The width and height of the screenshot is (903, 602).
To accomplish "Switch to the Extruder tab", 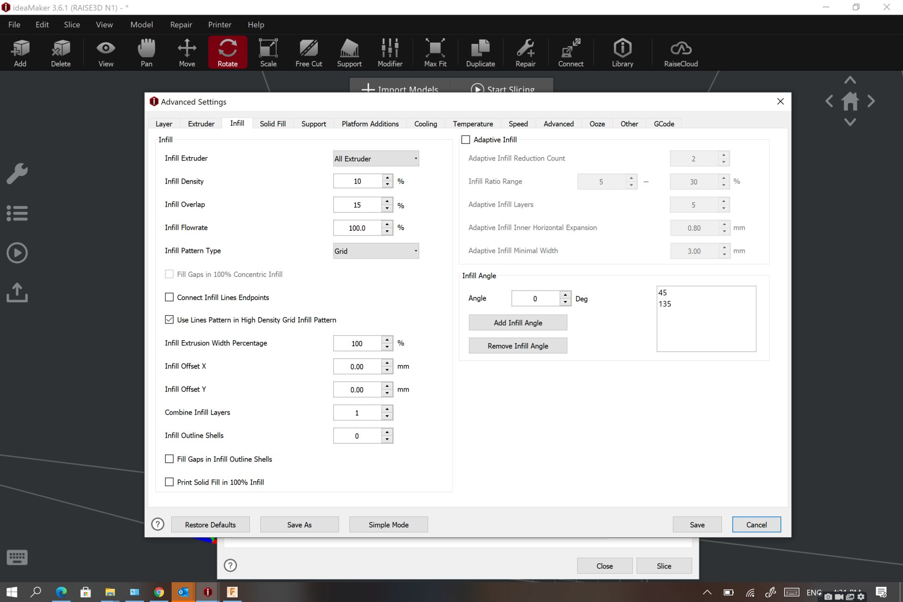I will point(201,124).
